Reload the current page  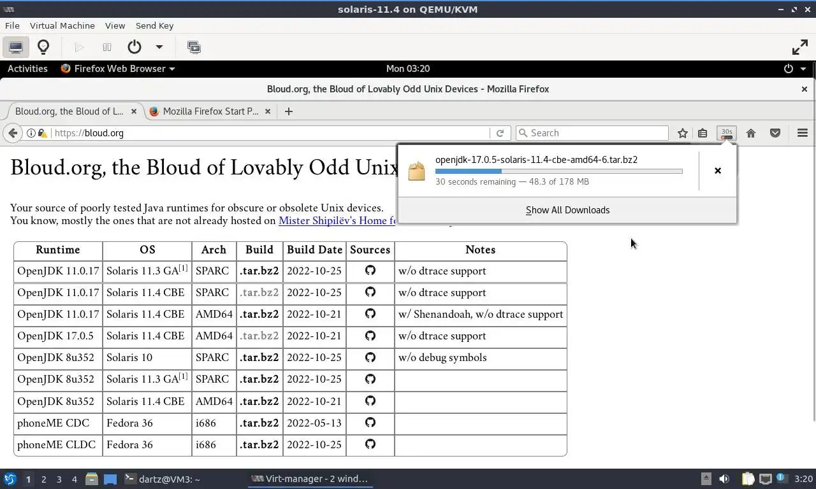click(500, 133)
